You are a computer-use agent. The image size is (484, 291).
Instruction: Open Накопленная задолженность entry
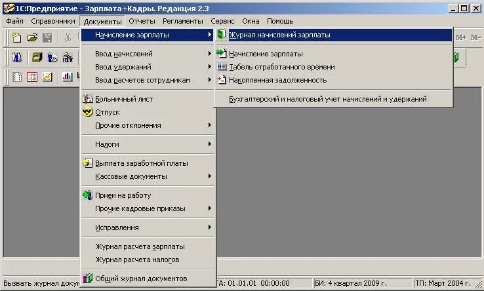[x=334, y=80]
